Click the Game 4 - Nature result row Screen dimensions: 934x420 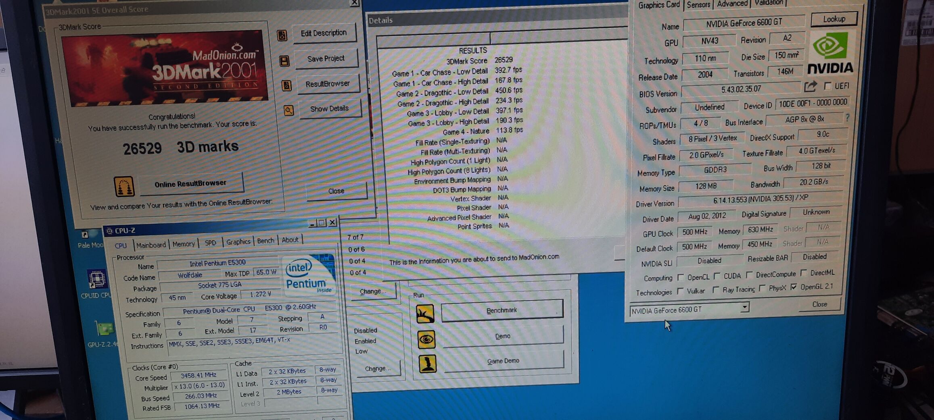click(483, 131)
